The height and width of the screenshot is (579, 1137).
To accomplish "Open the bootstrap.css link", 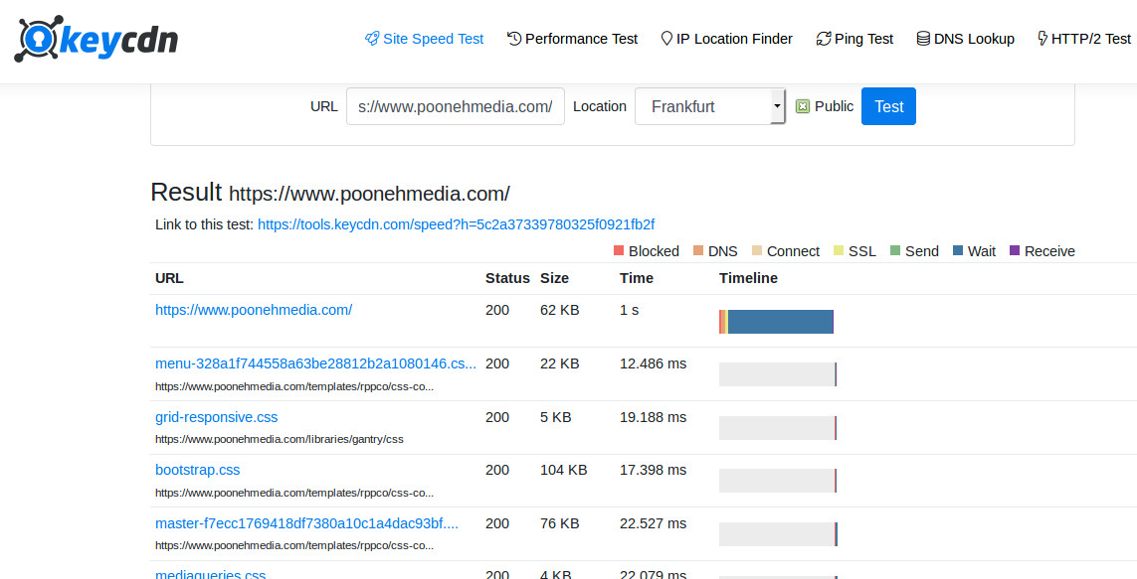I will tap(197, 470).
